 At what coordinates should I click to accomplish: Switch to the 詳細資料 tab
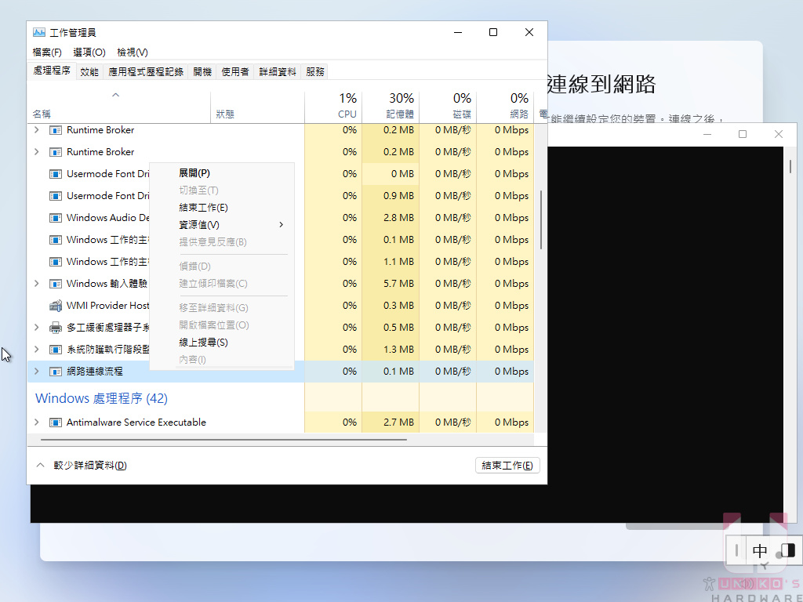click(278, 72)
